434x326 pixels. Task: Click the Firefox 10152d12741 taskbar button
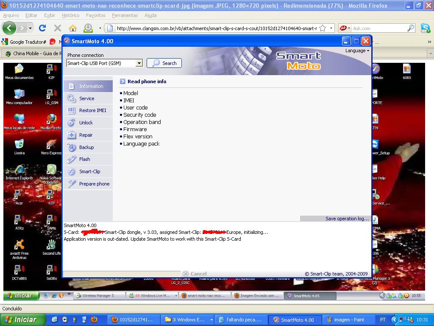pyautogui.click(x=134, y=320)
